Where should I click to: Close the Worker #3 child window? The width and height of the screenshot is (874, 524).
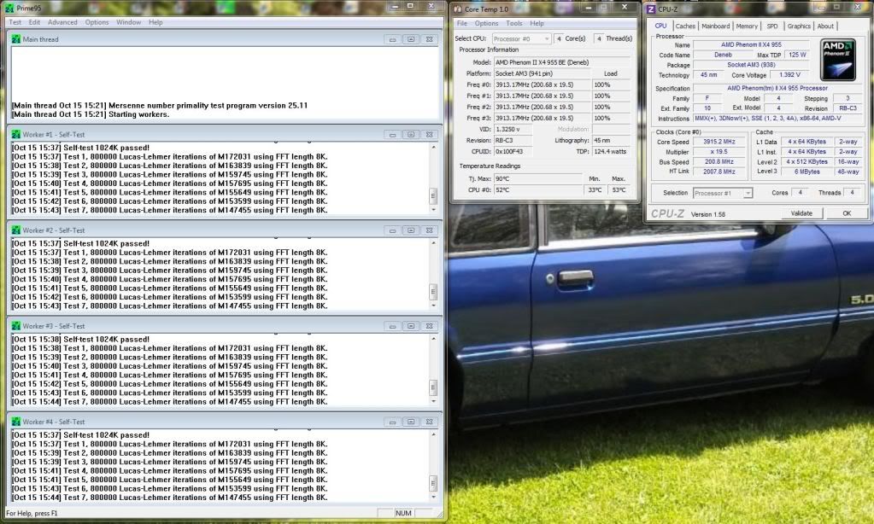coord(429,326)
